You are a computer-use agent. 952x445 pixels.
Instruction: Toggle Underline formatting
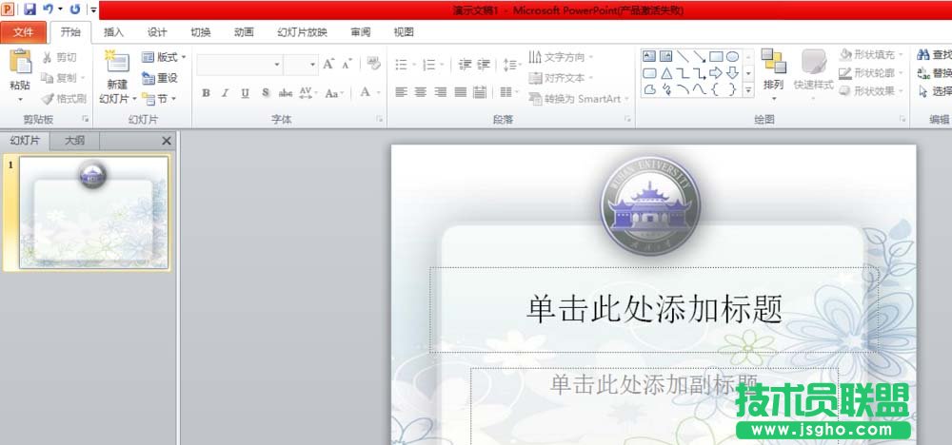246,93
